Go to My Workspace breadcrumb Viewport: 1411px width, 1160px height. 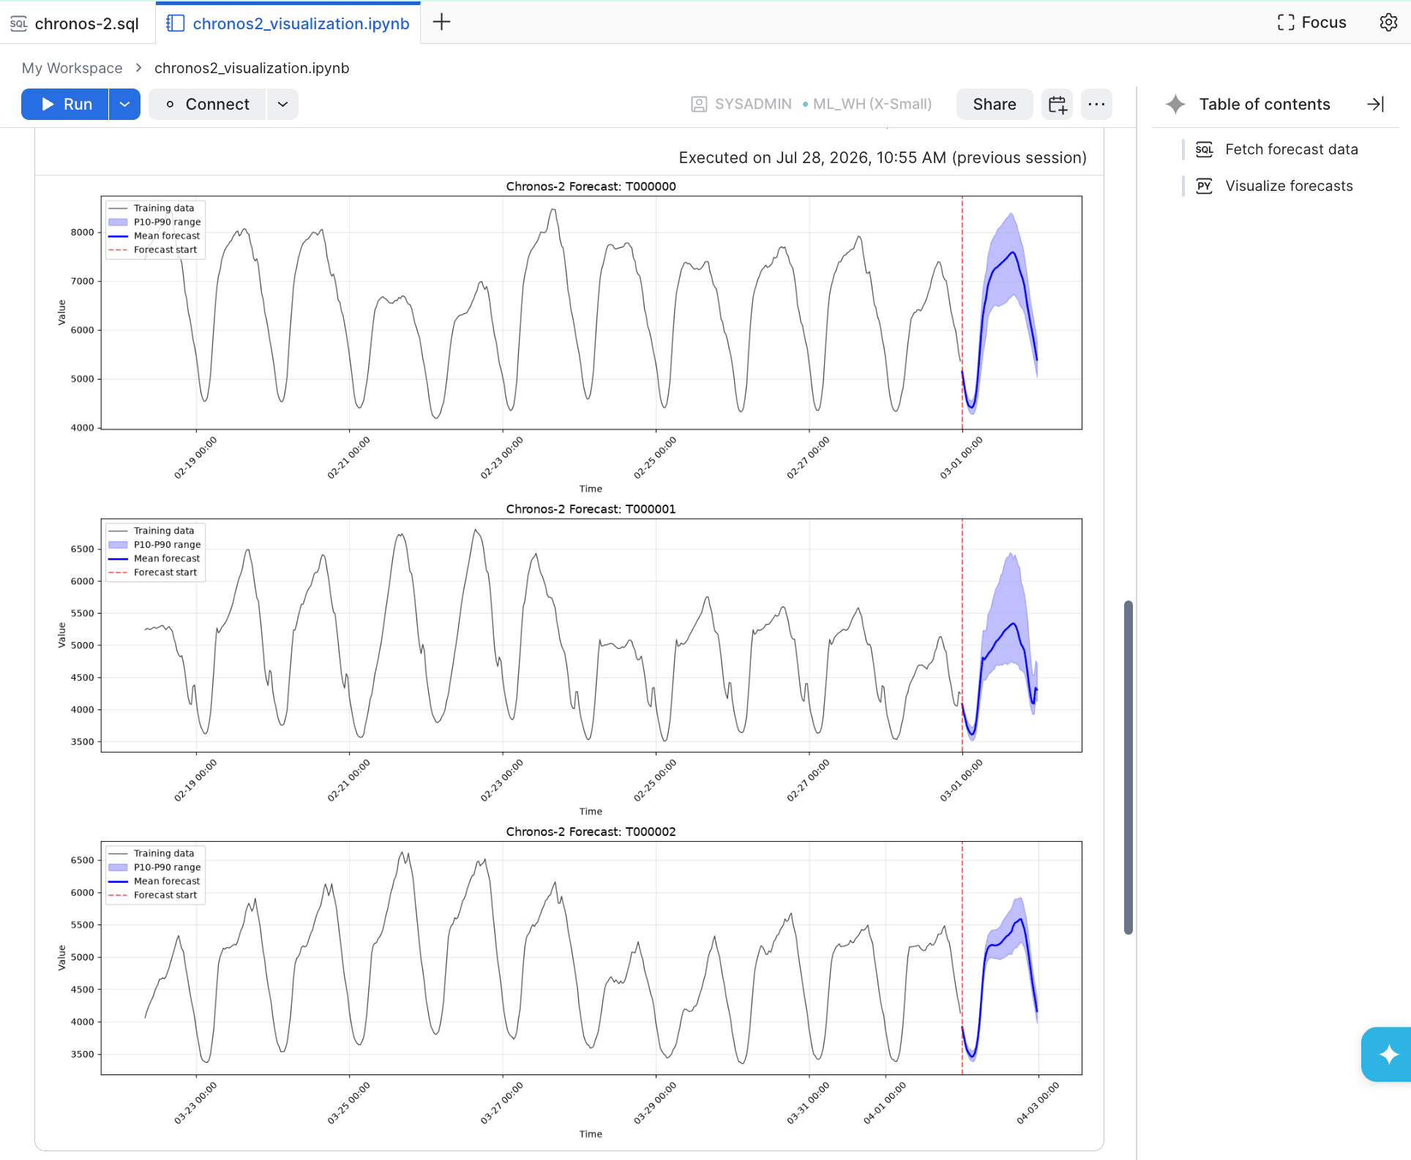[x=72, y=68]
